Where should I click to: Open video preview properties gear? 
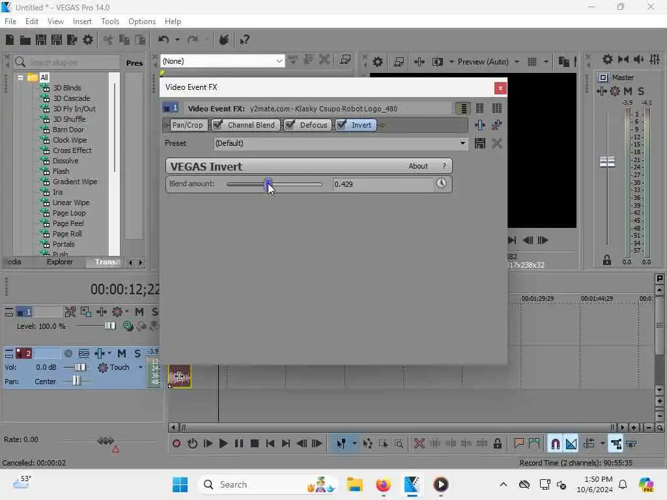[377, 62]
